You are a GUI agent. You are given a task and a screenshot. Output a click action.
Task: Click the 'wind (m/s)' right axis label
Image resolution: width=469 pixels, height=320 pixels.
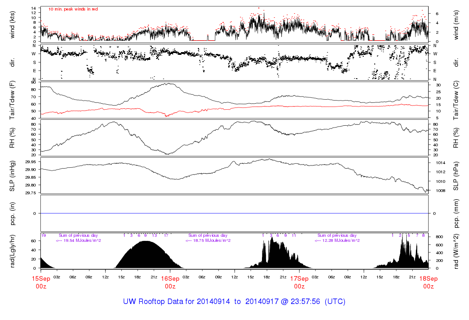point(456,24)
